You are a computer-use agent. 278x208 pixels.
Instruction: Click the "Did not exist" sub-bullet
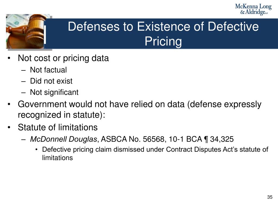point(51,81)
